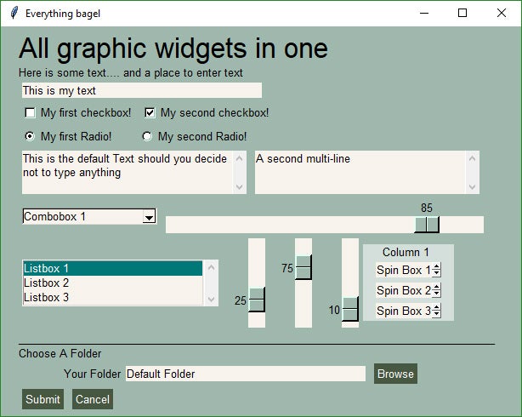Click the Default Folder input field

click(246, 374)
